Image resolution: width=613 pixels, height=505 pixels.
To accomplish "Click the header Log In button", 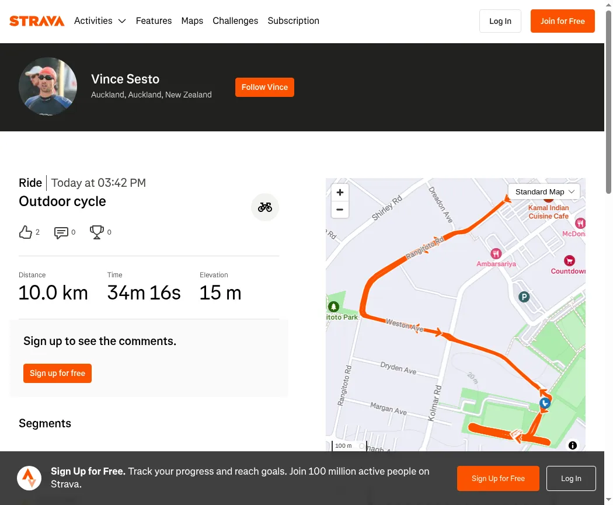I will coord(500,21).
